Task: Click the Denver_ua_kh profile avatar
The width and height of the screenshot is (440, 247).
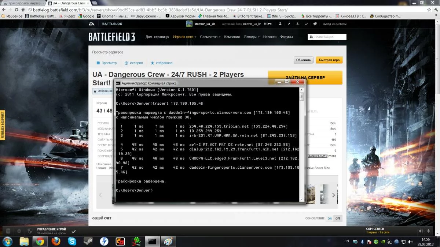Action: point(189,24)
